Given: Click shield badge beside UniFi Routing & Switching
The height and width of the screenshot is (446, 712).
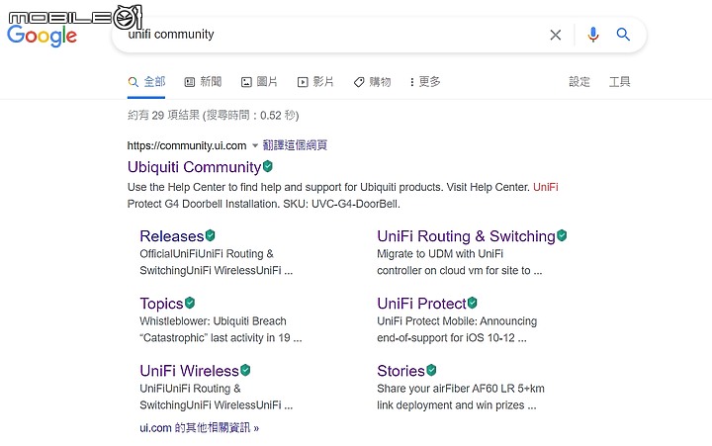Looking at the screenshot, I should pos(562,235).
